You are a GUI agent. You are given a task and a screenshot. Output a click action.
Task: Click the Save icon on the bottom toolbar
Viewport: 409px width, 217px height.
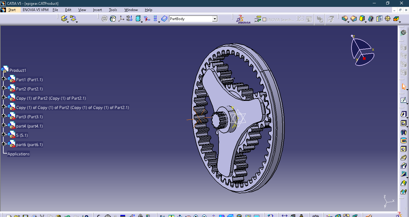(x=26, y=216)
